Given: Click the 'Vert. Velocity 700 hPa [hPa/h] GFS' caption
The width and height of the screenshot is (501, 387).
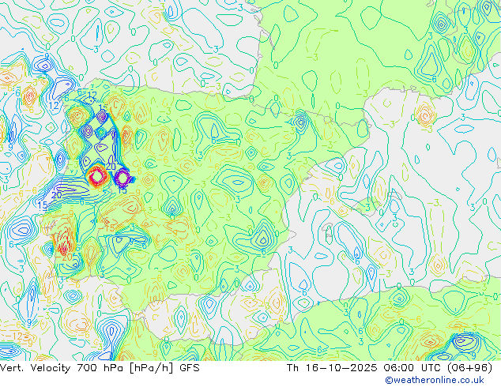Looking at the screenshot, I should (x=100, y=368).
